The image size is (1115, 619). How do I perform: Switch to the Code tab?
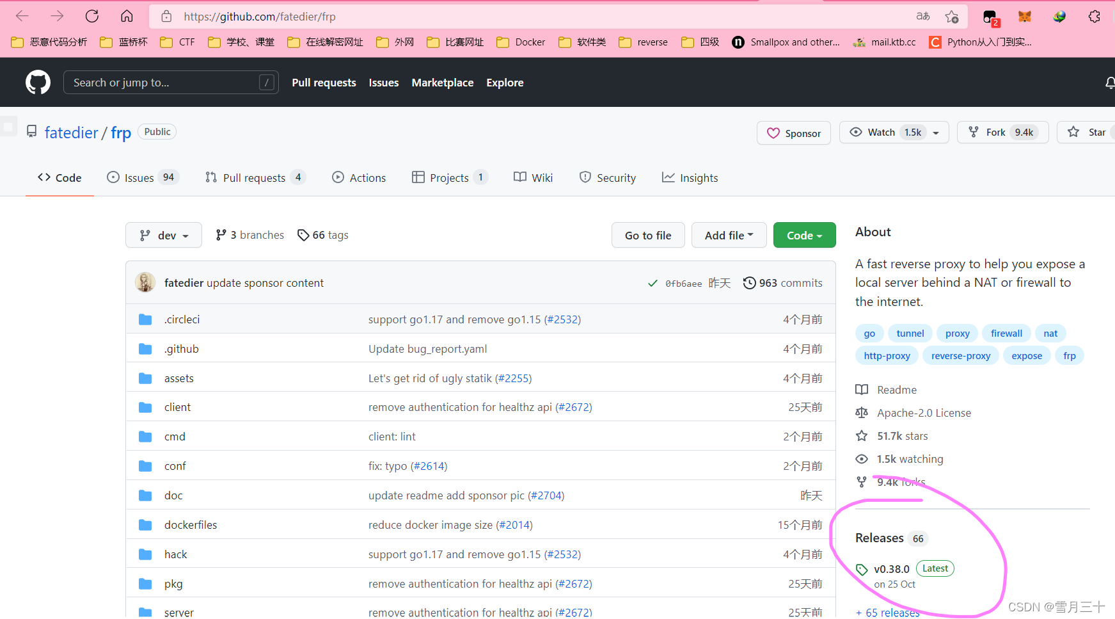[x=59, y=178]
